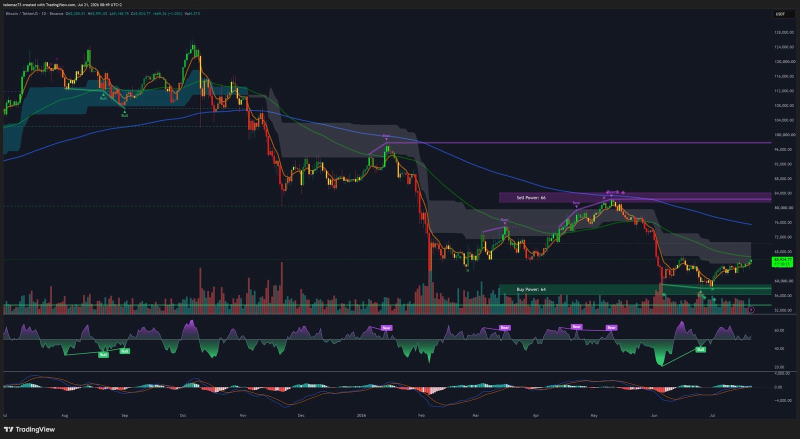Click the low value L65,148.75
This screenshot has width=800, height=439.
click(119, 13)
